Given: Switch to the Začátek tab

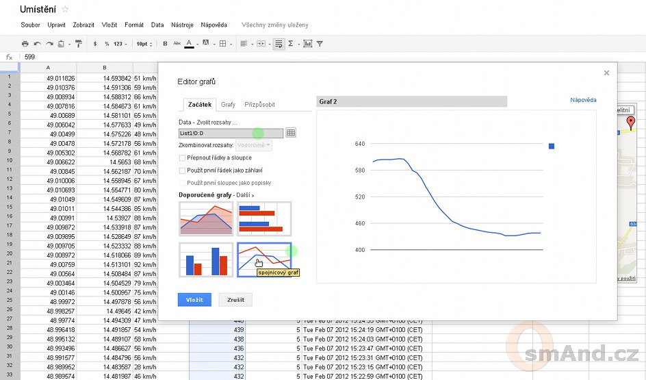Looking at the screenshot, I should click(x=200, y=105).
